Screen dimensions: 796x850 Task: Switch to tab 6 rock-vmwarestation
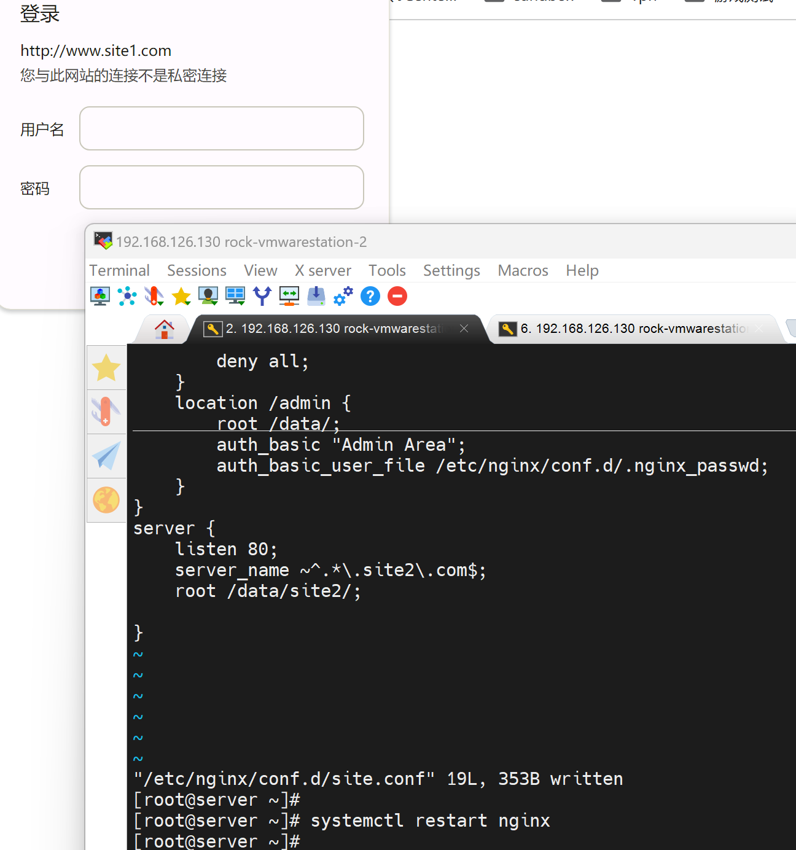pos(633,329)
